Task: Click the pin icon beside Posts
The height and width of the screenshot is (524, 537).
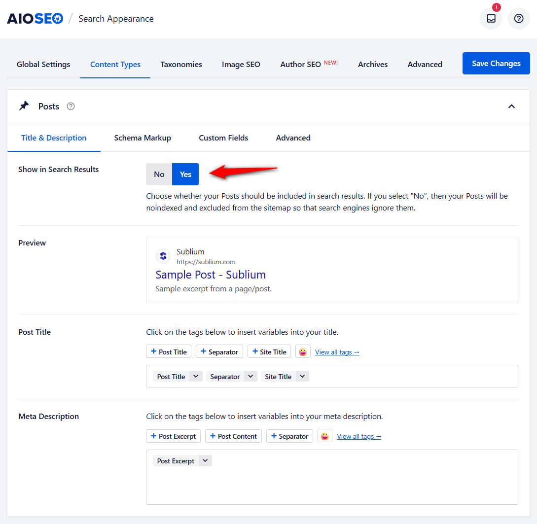Action: (23, 105)
